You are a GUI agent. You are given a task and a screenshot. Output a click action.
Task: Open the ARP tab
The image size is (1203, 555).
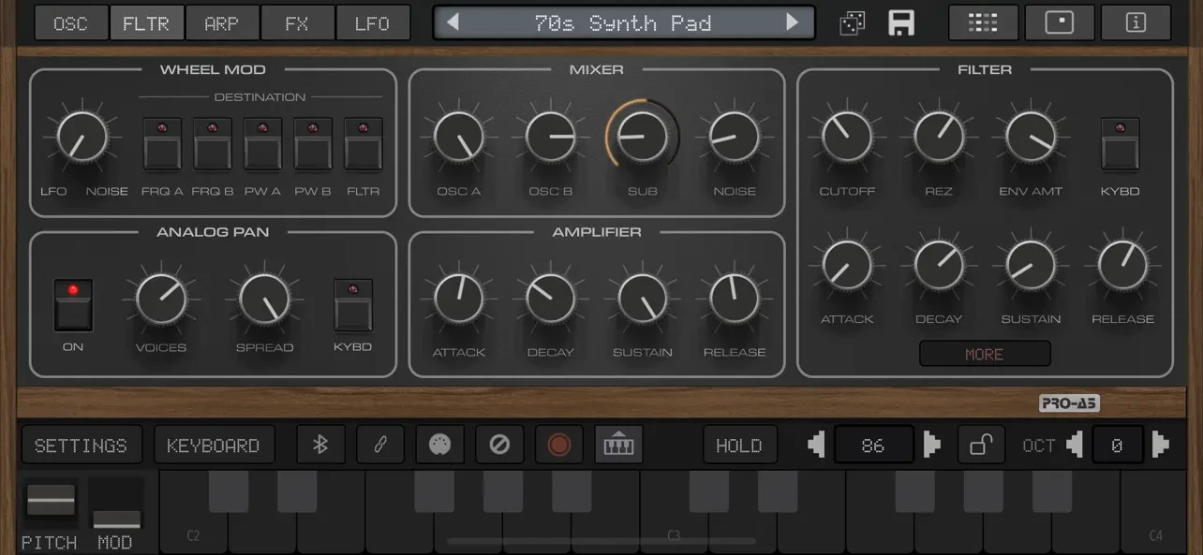click(221, 23)
